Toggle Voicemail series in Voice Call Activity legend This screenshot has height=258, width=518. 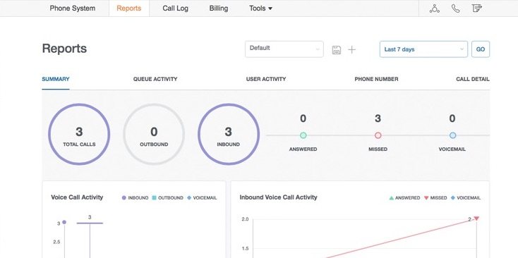(202, 198)
